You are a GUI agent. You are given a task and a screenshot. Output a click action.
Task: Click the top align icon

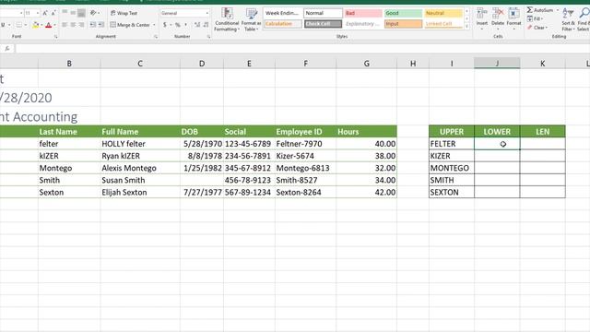(65, 13)
